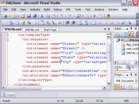The image size is (139, 104).
Task: Click the editor horizontal scroll left arrow
Action: pyautogui.click(x=4, y=88)
